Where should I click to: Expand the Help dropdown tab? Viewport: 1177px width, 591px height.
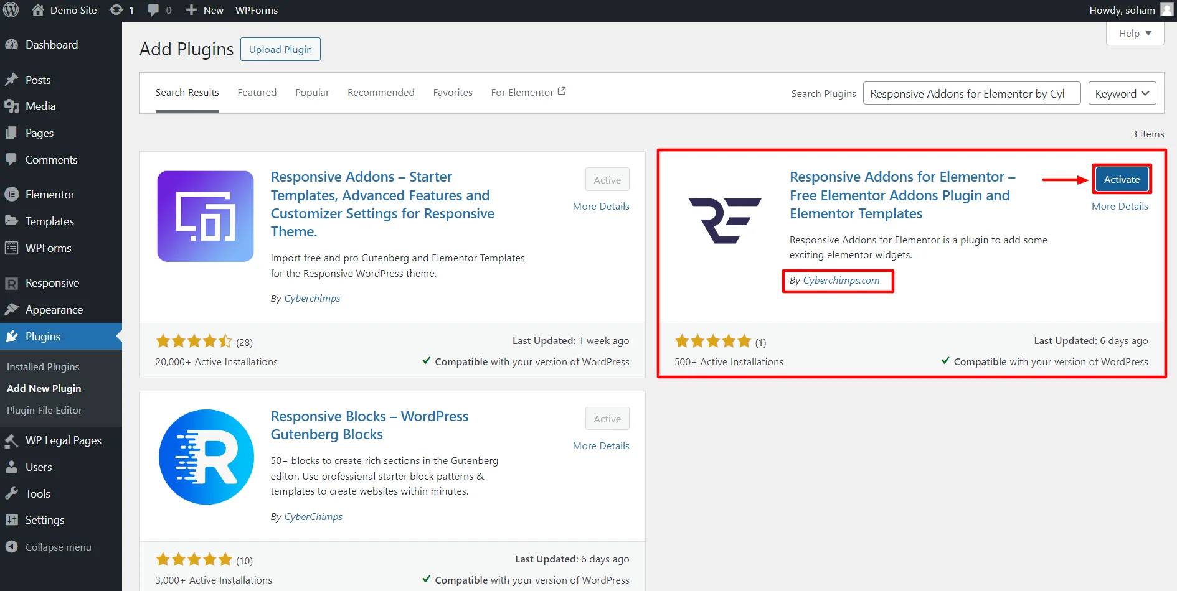click(x=1135, y=34)
